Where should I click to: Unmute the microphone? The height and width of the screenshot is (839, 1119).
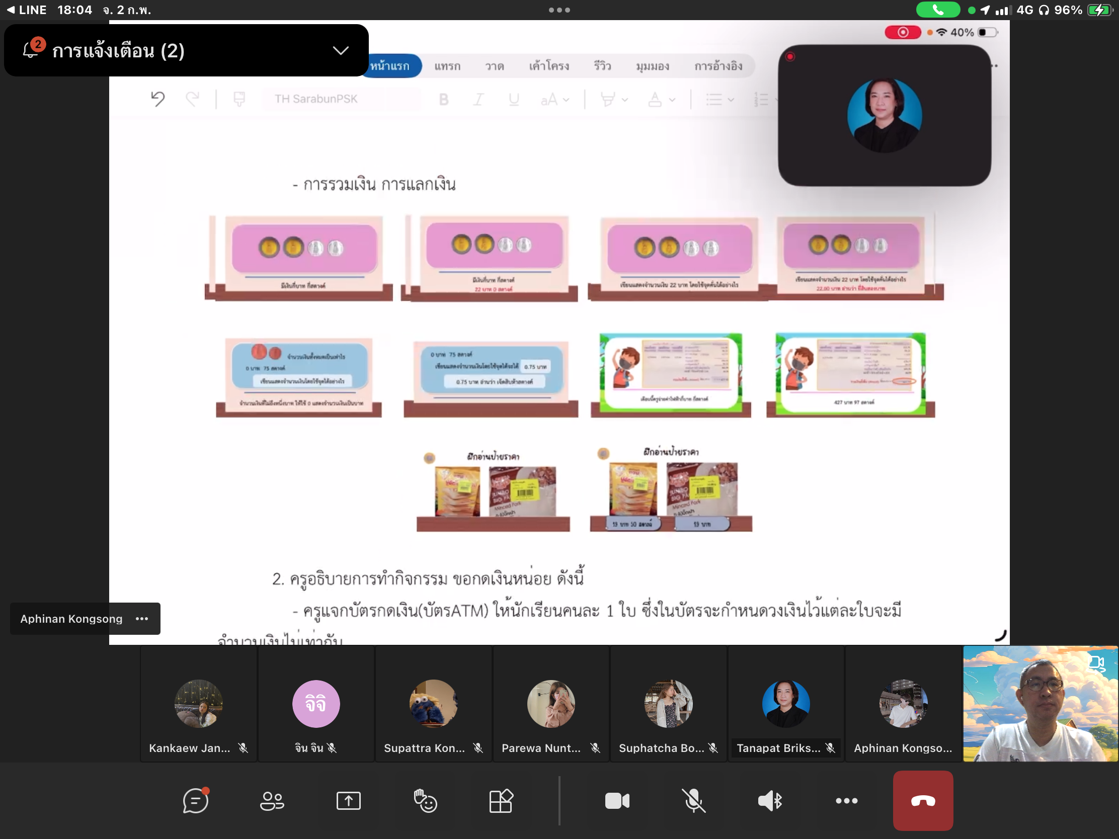pos(693,801)
